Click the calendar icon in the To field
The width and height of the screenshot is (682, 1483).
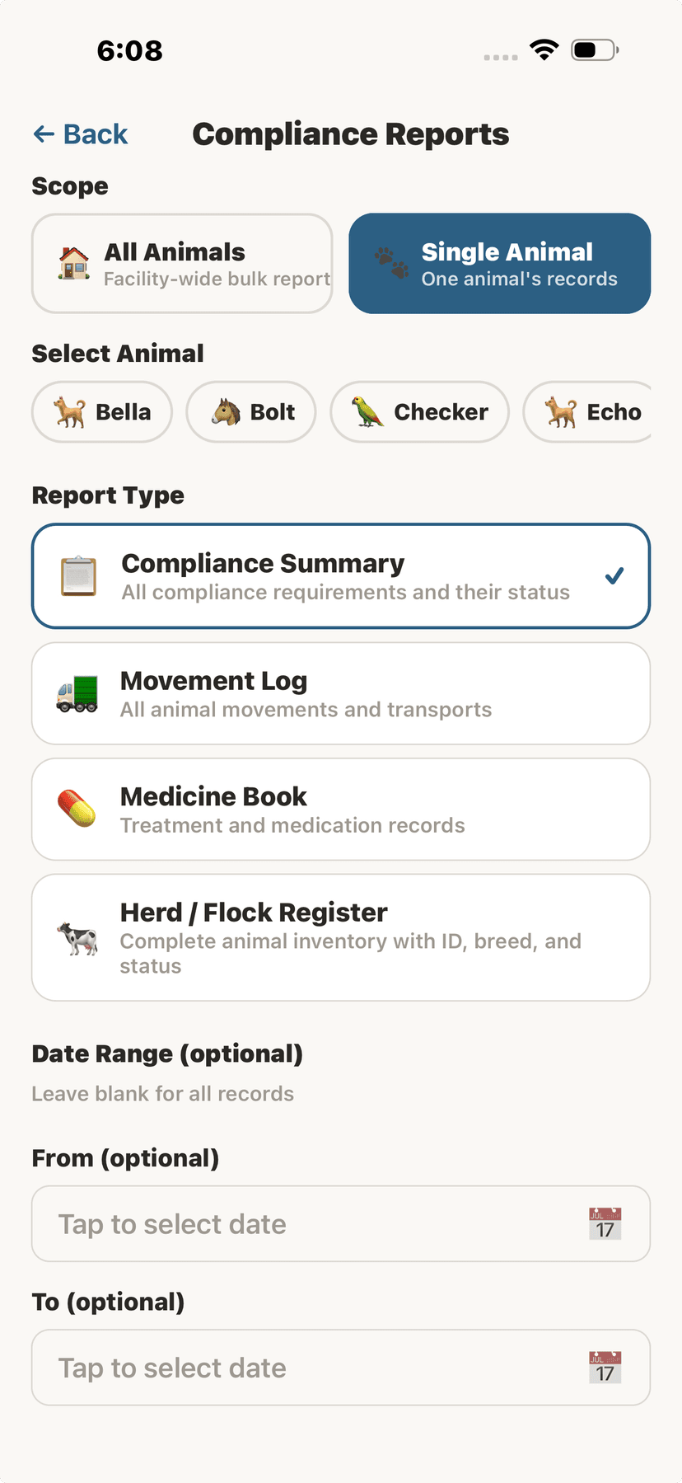[x=605, y=1367]
